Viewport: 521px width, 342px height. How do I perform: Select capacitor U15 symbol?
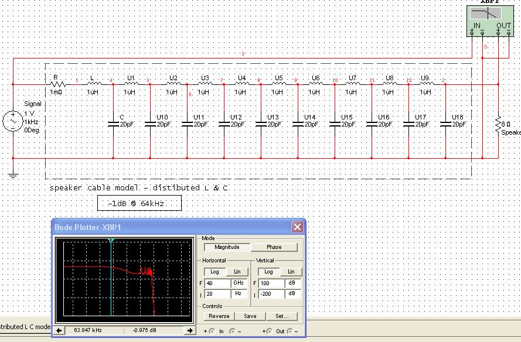(x=335, y=124)
